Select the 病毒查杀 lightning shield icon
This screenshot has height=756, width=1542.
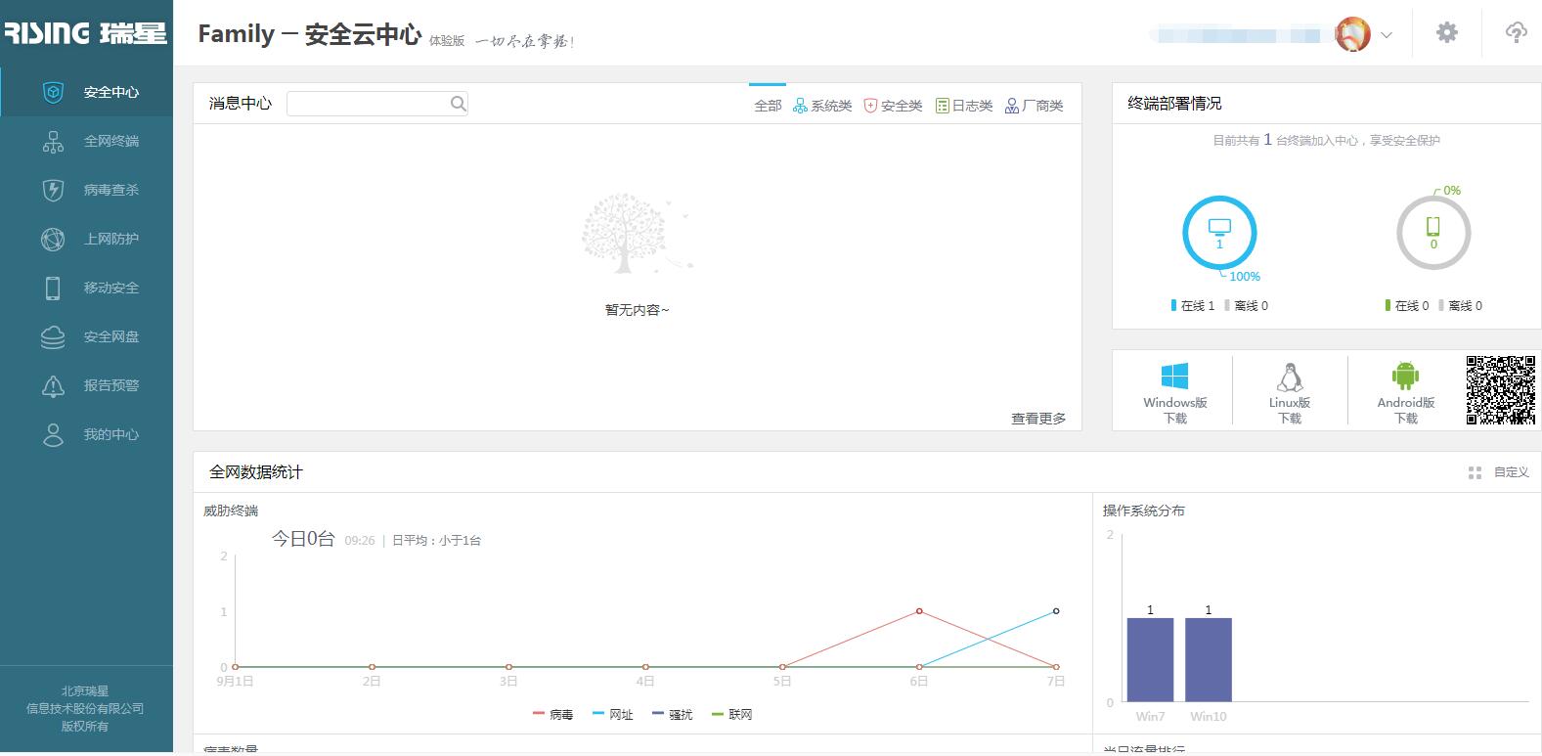[x=53, y=190]
